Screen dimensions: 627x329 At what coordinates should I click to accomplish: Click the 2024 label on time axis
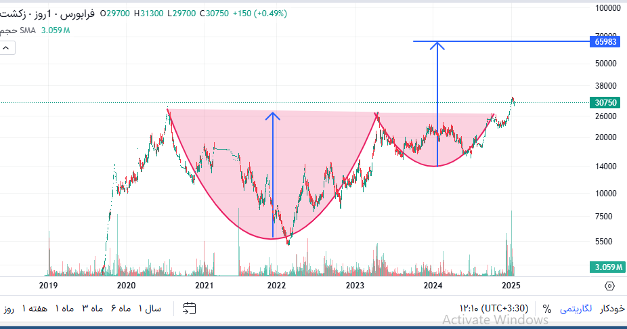pos(433,286)
